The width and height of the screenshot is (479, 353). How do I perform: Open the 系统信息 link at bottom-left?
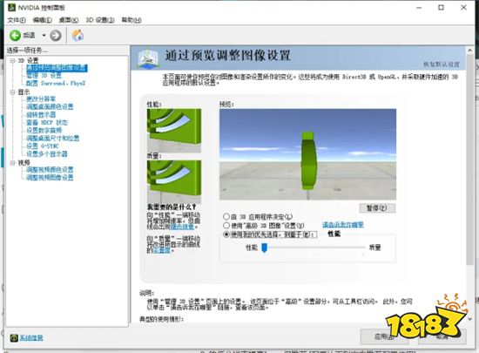coord(31,337)
